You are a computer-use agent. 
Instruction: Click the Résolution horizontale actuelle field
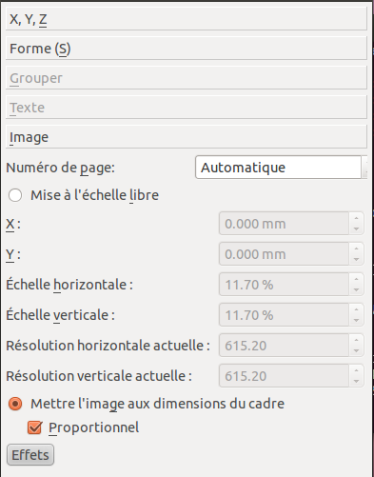click(x=284, y=346)
